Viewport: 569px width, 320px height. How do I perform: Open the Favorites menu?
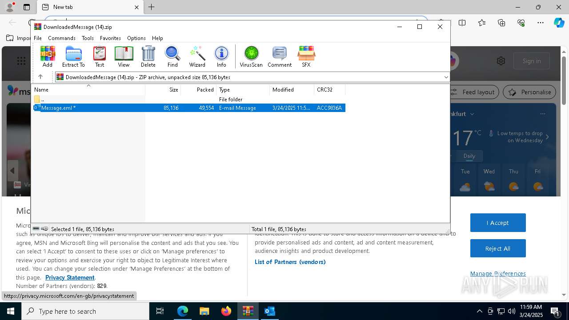point(110,38)
